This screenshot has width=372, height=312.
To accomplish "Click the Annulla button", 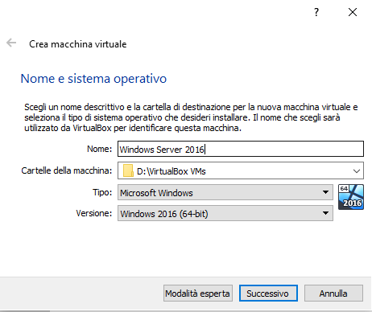I will pyautogui.click(x=333, y=294).
